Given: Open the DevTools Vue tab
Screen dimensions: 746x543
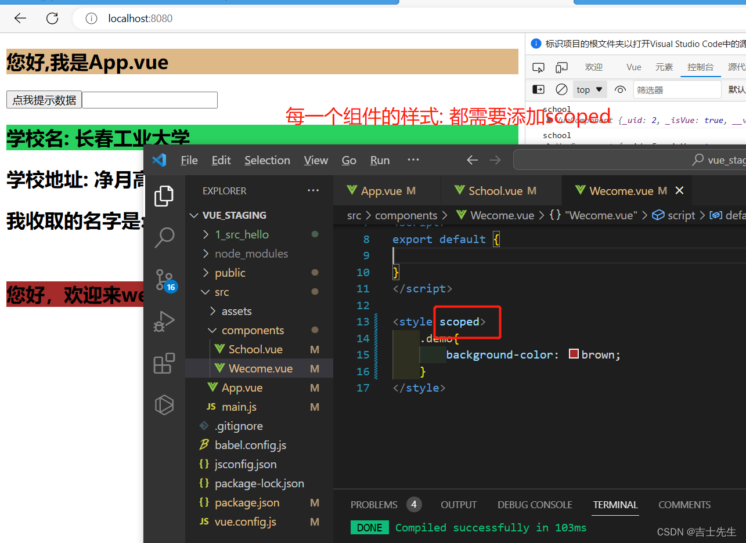Looking at the screenshot, I should coord(634,67).
